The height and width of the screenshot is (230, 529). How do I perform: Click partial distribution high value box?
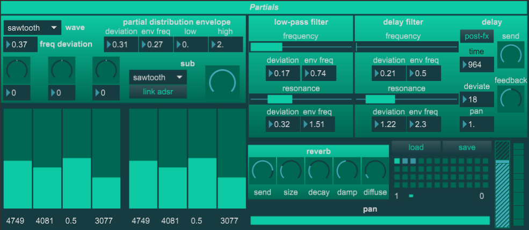226,44
